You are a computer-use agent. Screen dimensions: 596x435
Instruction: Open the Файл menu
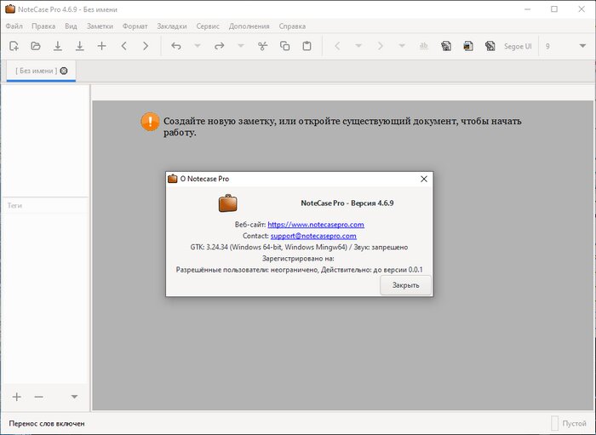14,26
